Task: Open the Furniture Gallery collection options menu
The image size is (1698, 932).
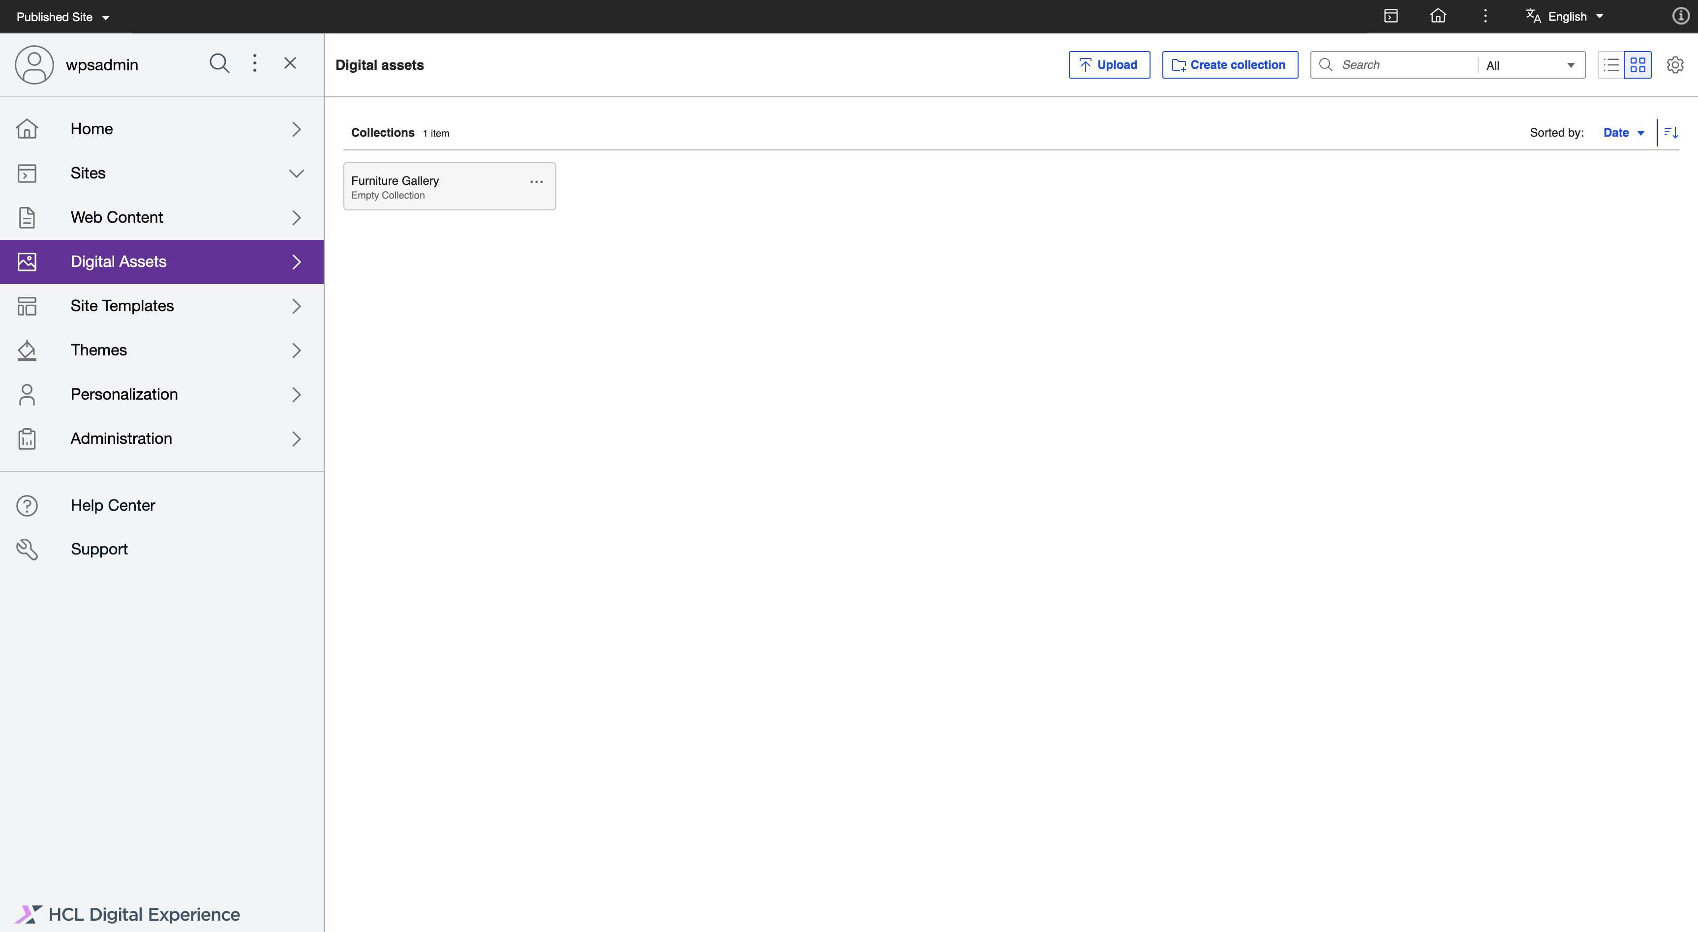Action: (536, 182)
